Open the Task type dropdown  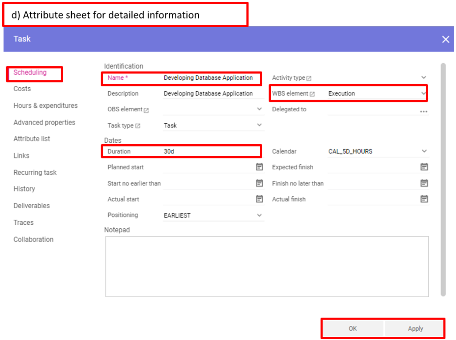point(259,125)
